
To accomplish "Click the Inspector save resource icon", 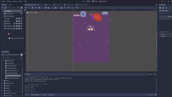I will coord(166,8).
